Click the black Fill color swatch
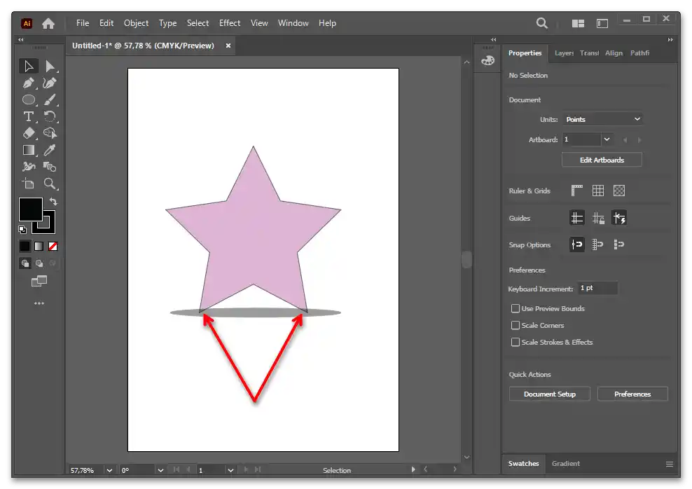Viewport: 692px width, 489px height. [x=30, y=209]
